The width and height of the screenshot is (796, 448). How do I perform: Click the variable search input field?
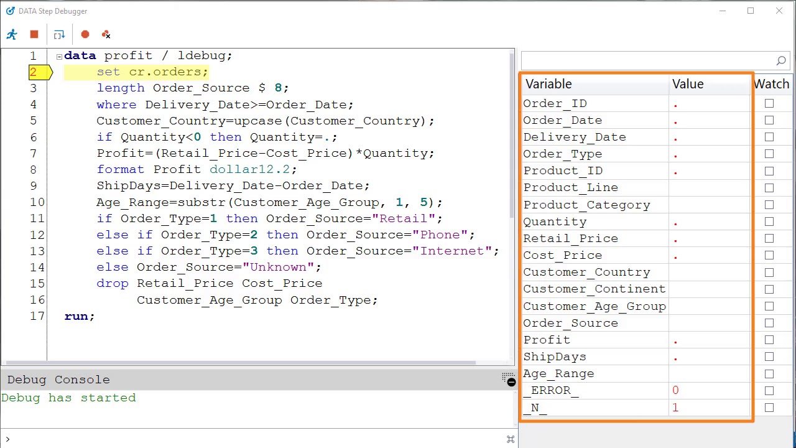[647, 60]
